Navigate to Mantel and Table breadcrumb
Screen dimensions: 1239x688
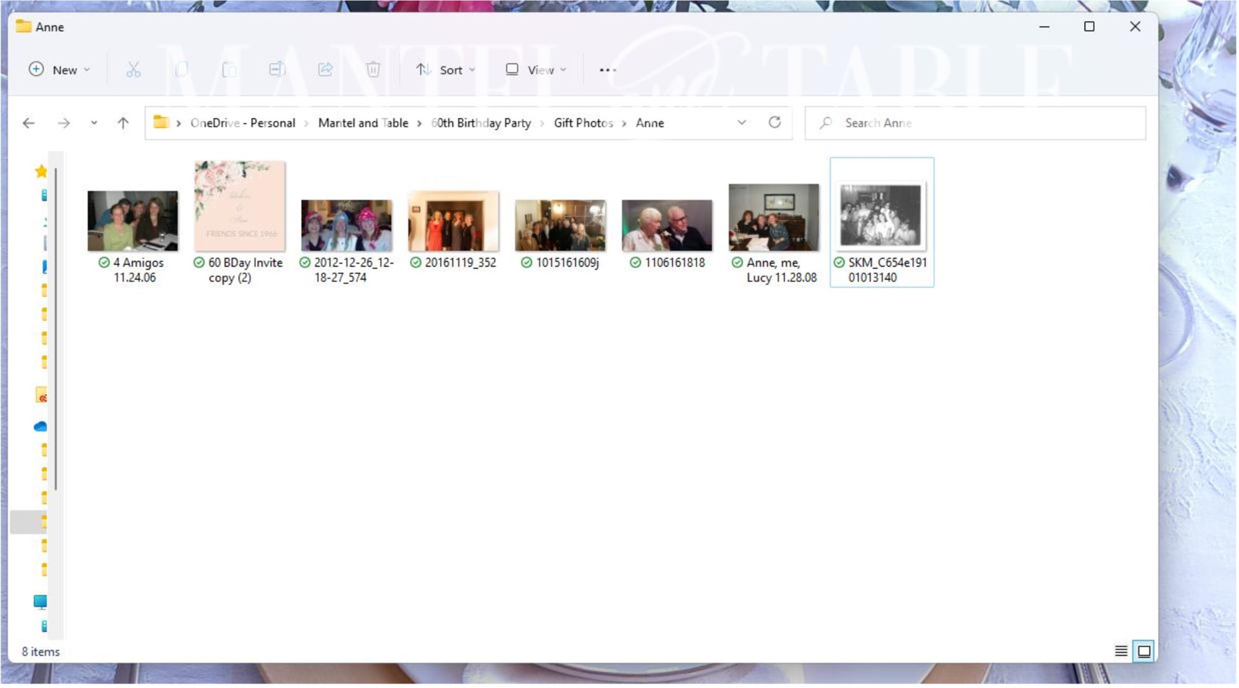pos(364,123)
